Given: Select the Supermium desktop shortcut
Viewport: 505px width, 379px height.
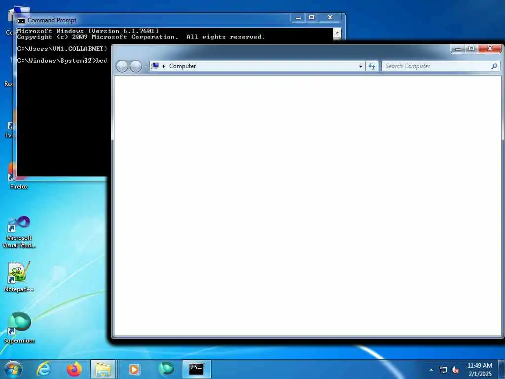Looking at the screenshot, I should point(19,327).
